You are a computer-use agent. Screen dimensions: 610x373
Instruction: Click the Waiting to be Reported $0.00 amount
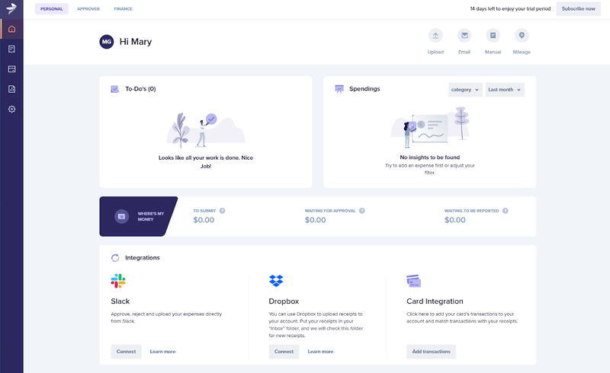(x=454, y=220)
